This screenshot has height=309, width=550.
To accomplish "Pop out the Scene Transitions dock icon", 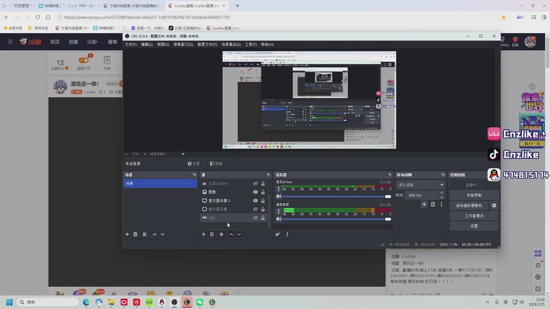I will click(x=443, y=174).
